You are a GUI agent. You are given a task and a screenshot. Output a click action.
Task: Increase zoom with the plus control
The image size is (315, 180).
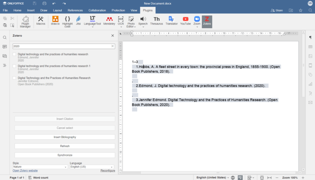pyautogui.click(x=304, y=178)
